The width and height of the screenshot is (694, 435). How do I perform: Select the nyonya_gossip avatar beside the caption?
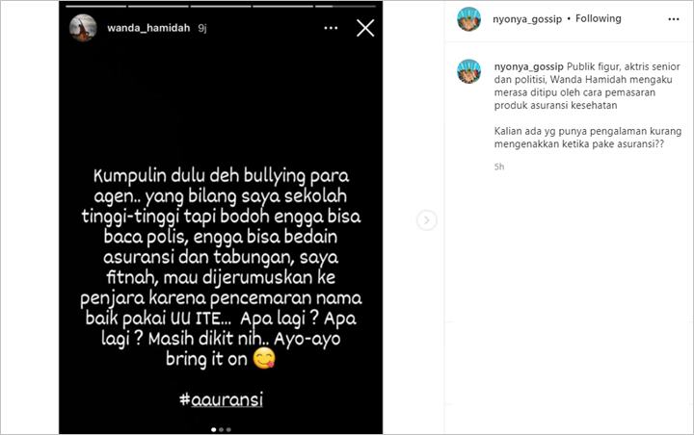(468, 71)
